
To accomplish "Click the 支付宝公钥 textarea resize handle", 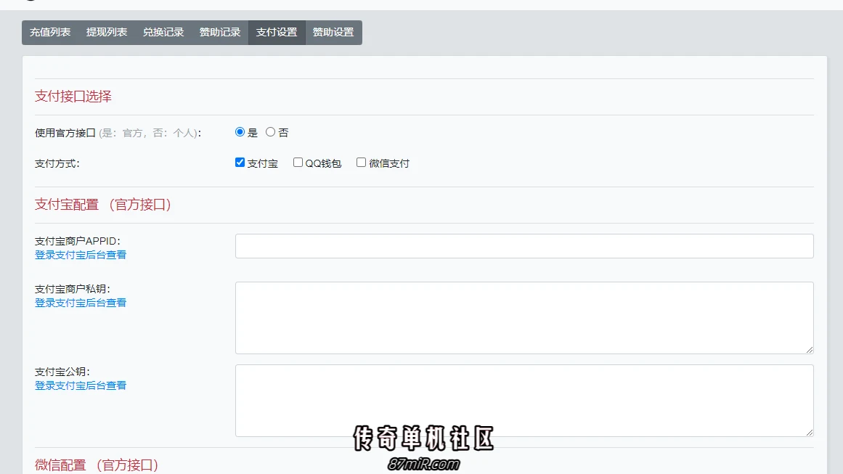I will 809,432.
